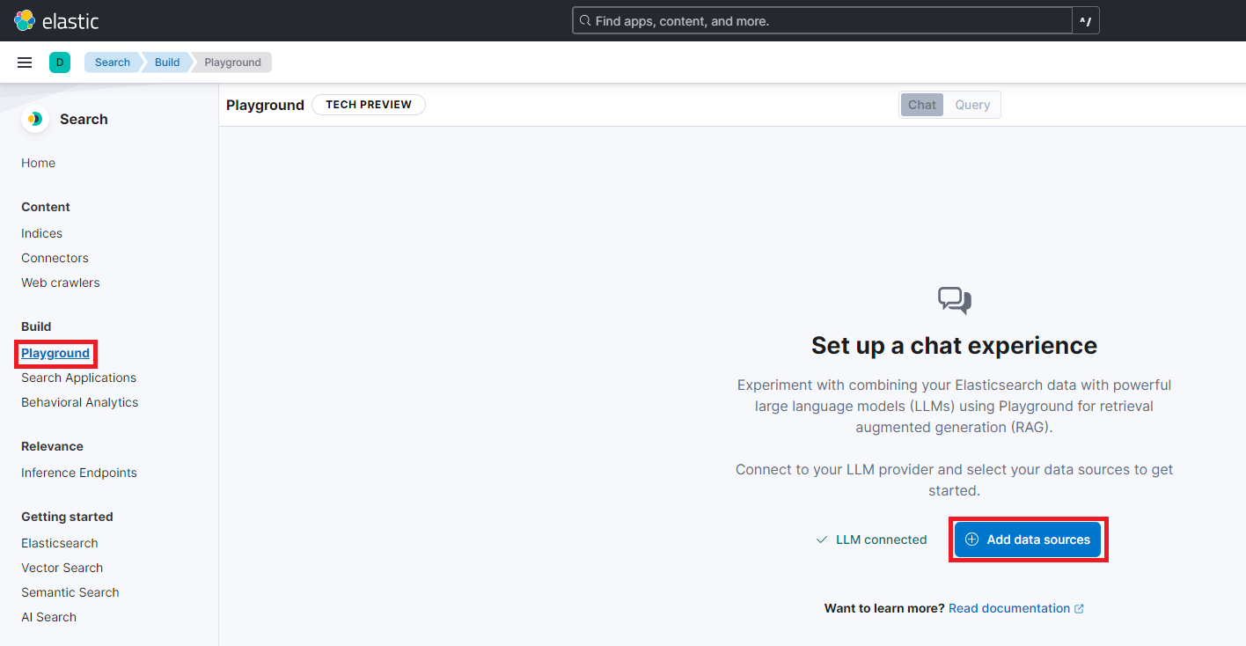Open Semantic Search in the sidebar
This screenshot has height=646, width=1246.
click(70, 592)
